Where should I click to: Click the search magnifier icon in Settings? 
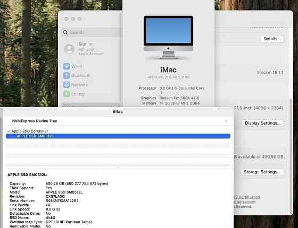(x=65, y=32)
